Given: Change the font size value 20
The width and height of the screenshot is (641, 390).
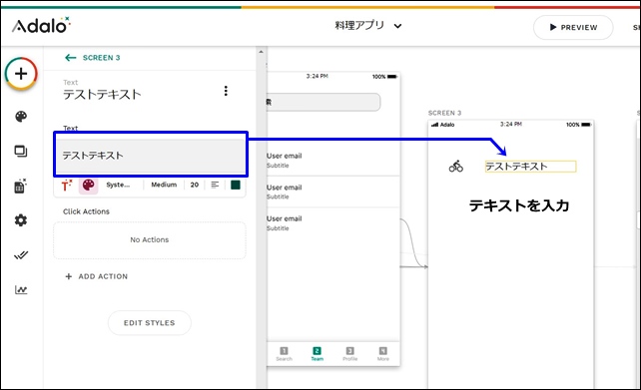Looking at the screenshot, I should point(195,185).
